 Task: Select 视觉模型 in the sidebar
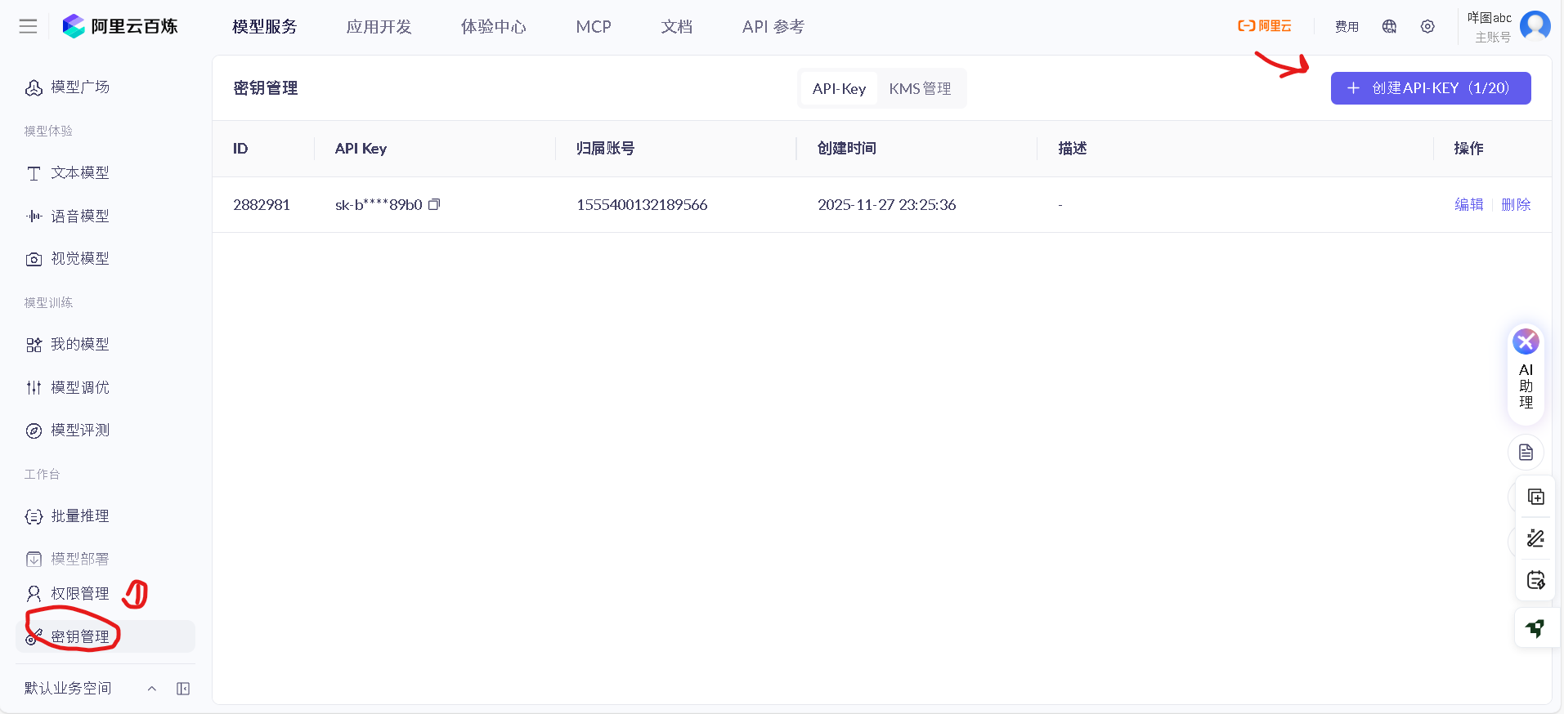[80, 259]
